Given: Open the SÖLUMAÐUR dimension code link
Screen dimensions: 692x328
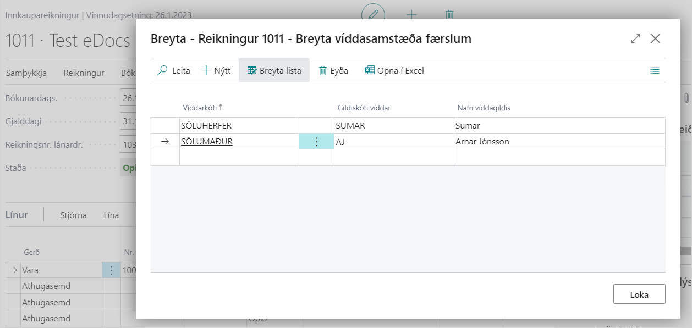Looking at the screenshot, I should [x=207, y=142].
